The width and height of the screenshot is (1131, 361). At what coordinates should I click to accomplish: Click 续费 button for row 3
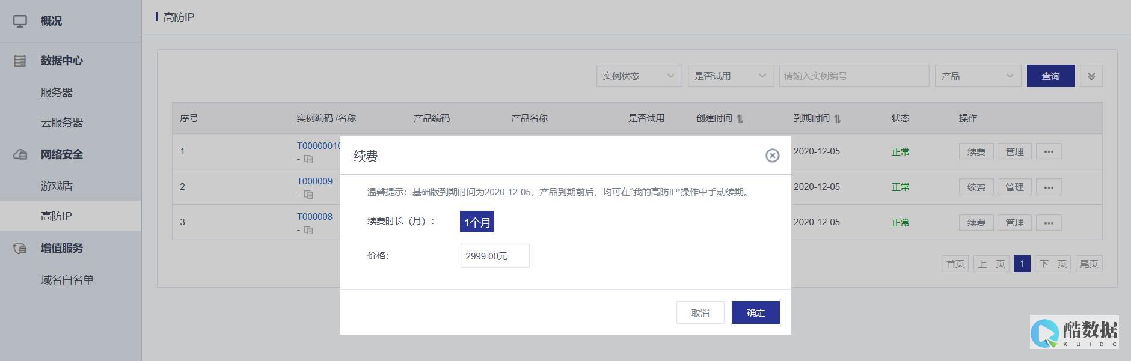976,222
